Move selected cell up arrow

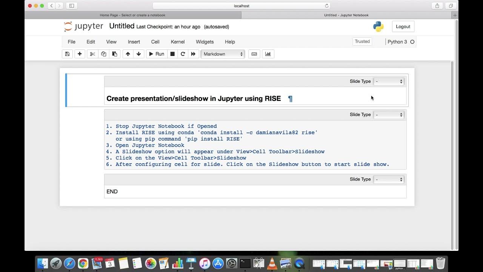[128, 54]
